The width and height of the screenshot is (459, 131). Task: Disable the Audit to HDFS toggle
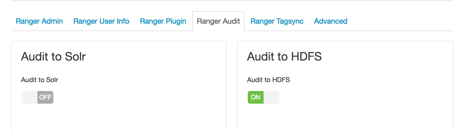[263, 97]
